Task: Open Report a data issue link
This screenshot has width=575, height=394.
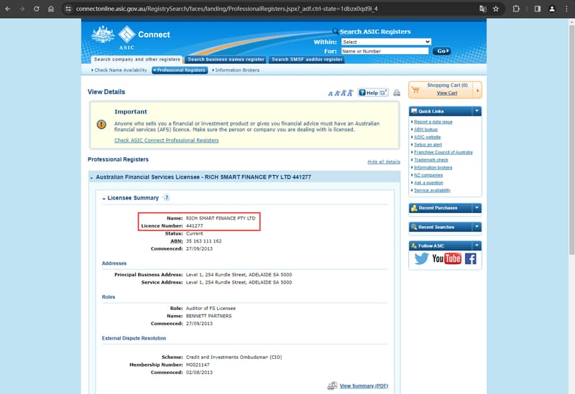Action: coord(433,122)
